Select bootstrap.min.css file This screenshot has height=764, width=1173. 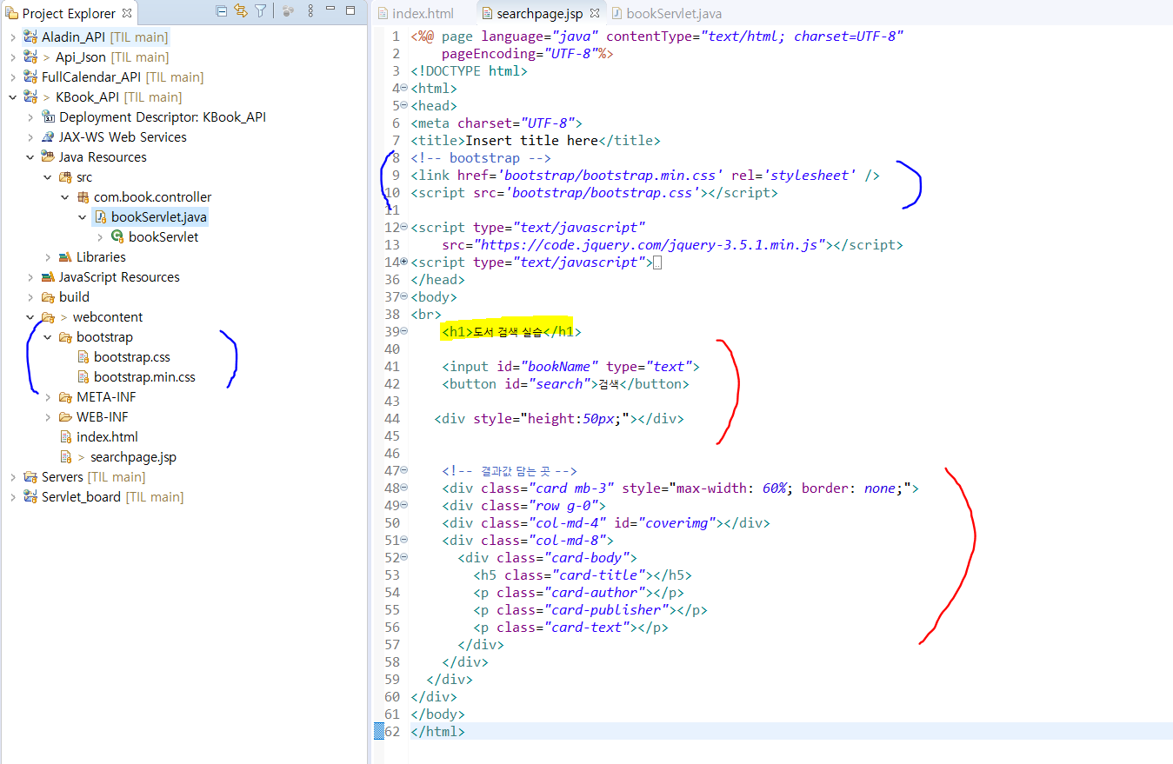click(144, 377)
